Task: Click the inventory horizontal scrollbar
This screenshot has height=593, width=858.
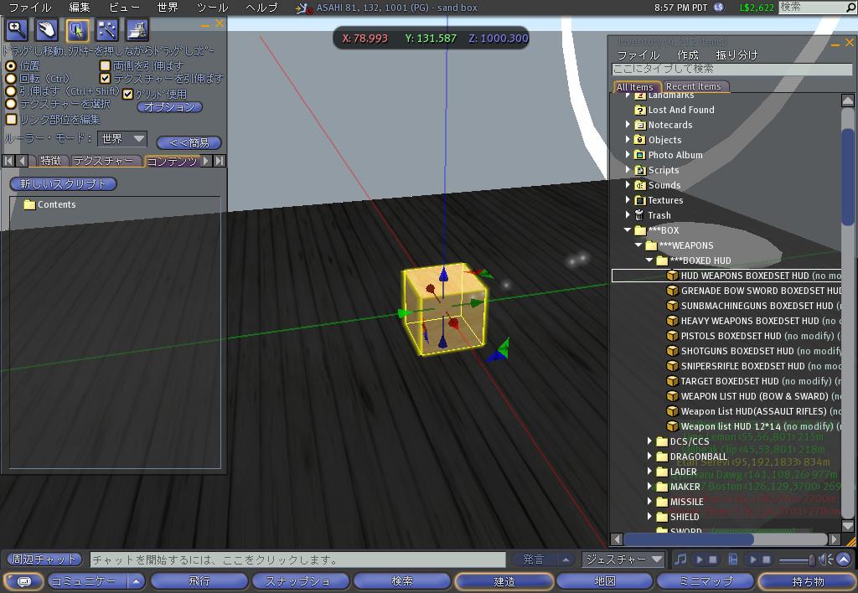Action: pyautogui.click(x=726, y=539)
